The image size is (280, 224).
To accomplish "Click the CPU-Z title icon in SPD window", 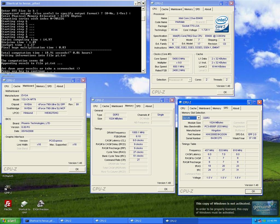I will (180, 102).
